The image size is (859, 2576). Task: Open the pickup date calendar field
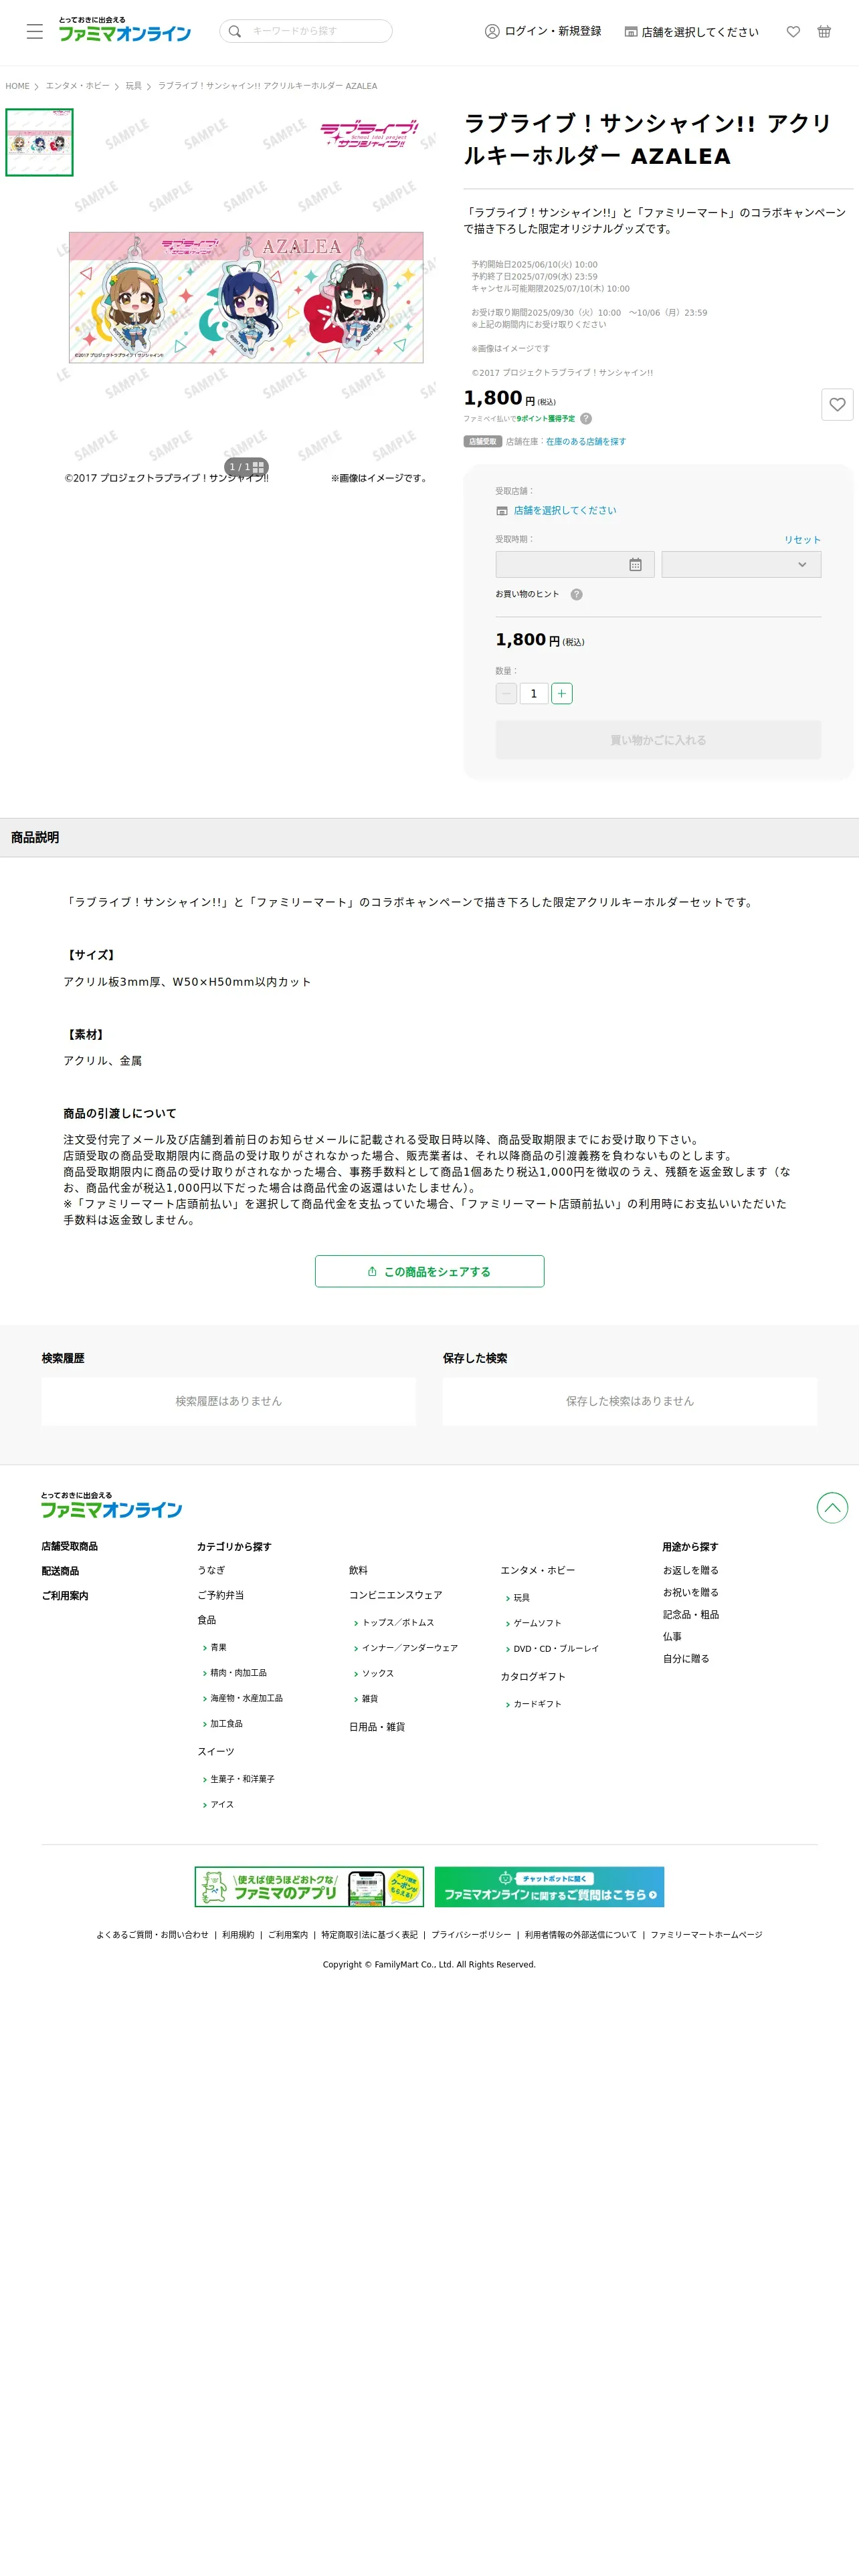575,565
